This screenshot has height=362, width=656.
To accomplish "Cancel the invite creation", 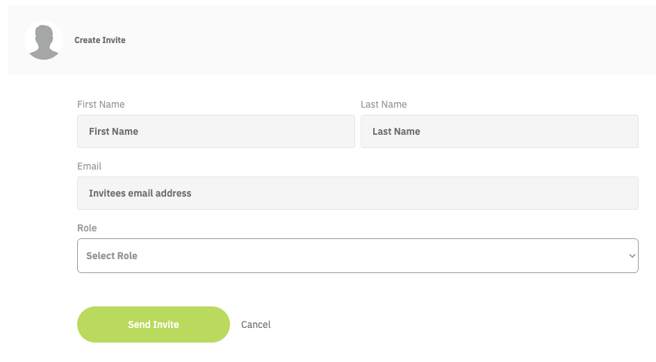I will click(256, 324).
